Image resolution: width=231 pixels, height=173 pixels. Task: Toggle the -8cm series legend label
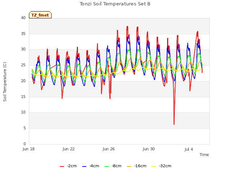point(117,166)
